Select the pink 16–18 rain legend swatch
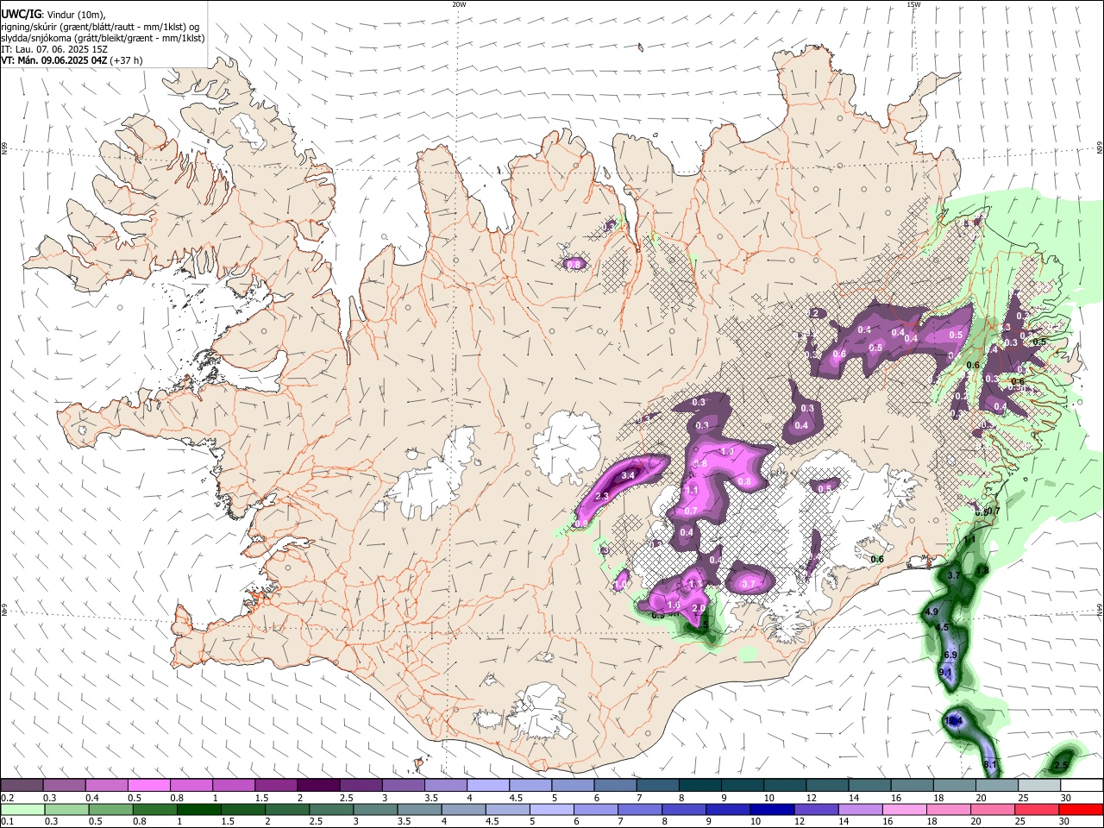The height and width of the screenshot is (828, 1104). tap(904, 810)
